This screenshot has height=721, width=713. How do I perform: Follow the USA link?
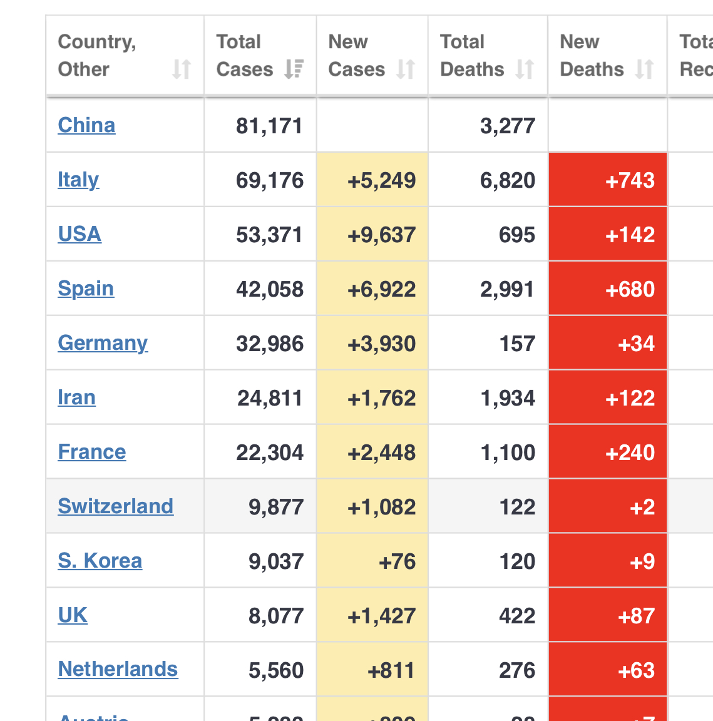[x=80, y=234]
